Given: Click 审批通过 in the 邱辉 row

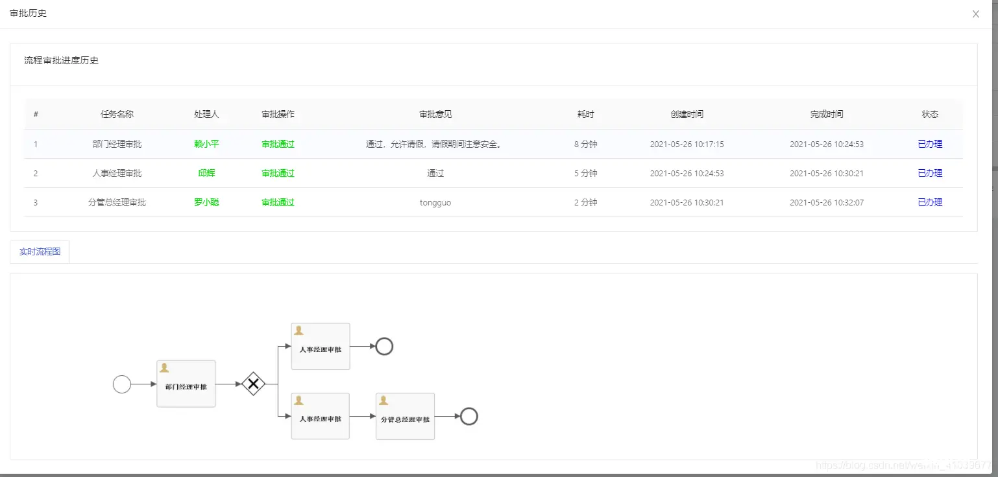Looking at the screenshot, I should [x=278, y=173].
